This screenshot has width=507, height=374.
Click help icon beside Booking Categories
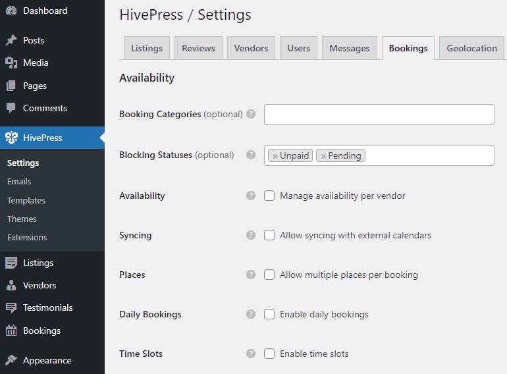(x=251, y=114)
